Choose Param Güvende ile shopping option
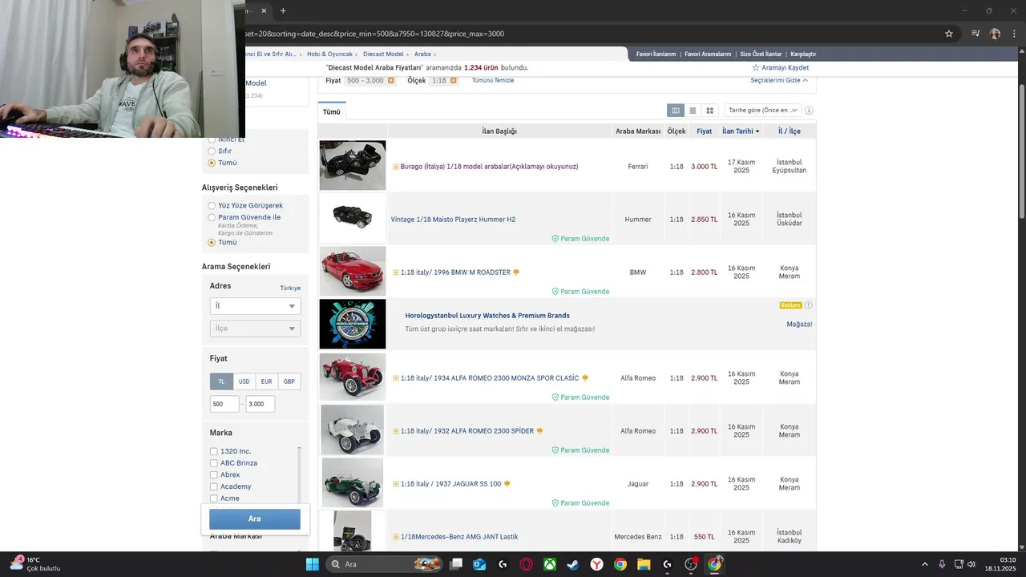 (212, 217)
